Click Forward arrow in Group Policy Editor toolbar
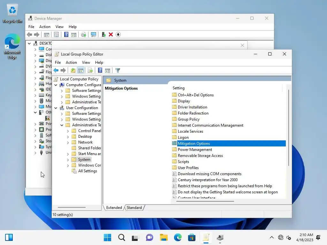Screen dimensions: 327x245 [63, 71]
